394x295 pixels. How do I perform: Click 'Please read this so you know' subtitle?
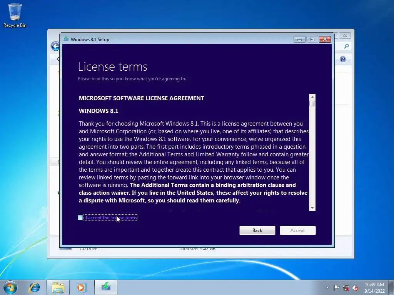(132, 79)
